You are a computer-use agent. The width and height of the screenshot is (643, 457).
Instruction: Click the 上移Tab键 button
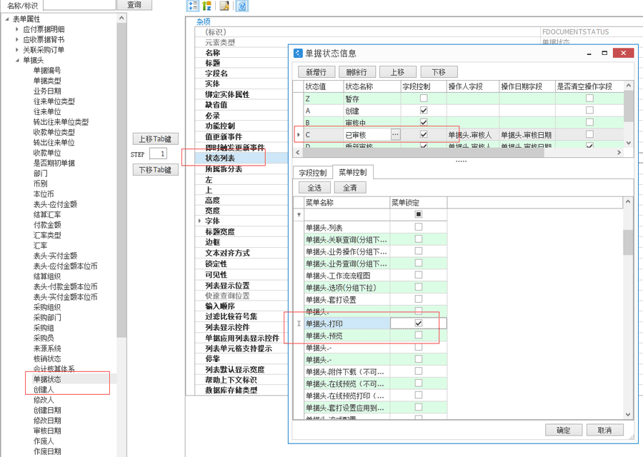pyautogui.click(x=156, y=139)
